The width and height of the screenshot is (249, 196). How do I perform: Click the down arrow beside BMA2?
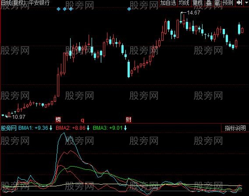(x=88, y=128)
